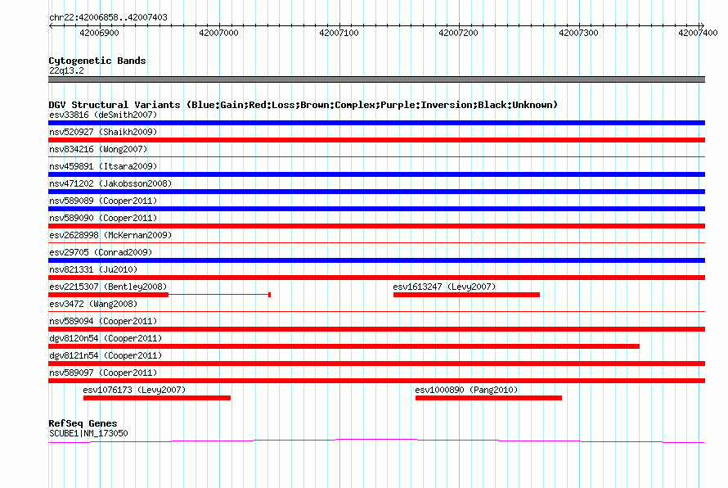Click the RefSeq Genes track heading
728x488 pixels.
tap(83, 423)
